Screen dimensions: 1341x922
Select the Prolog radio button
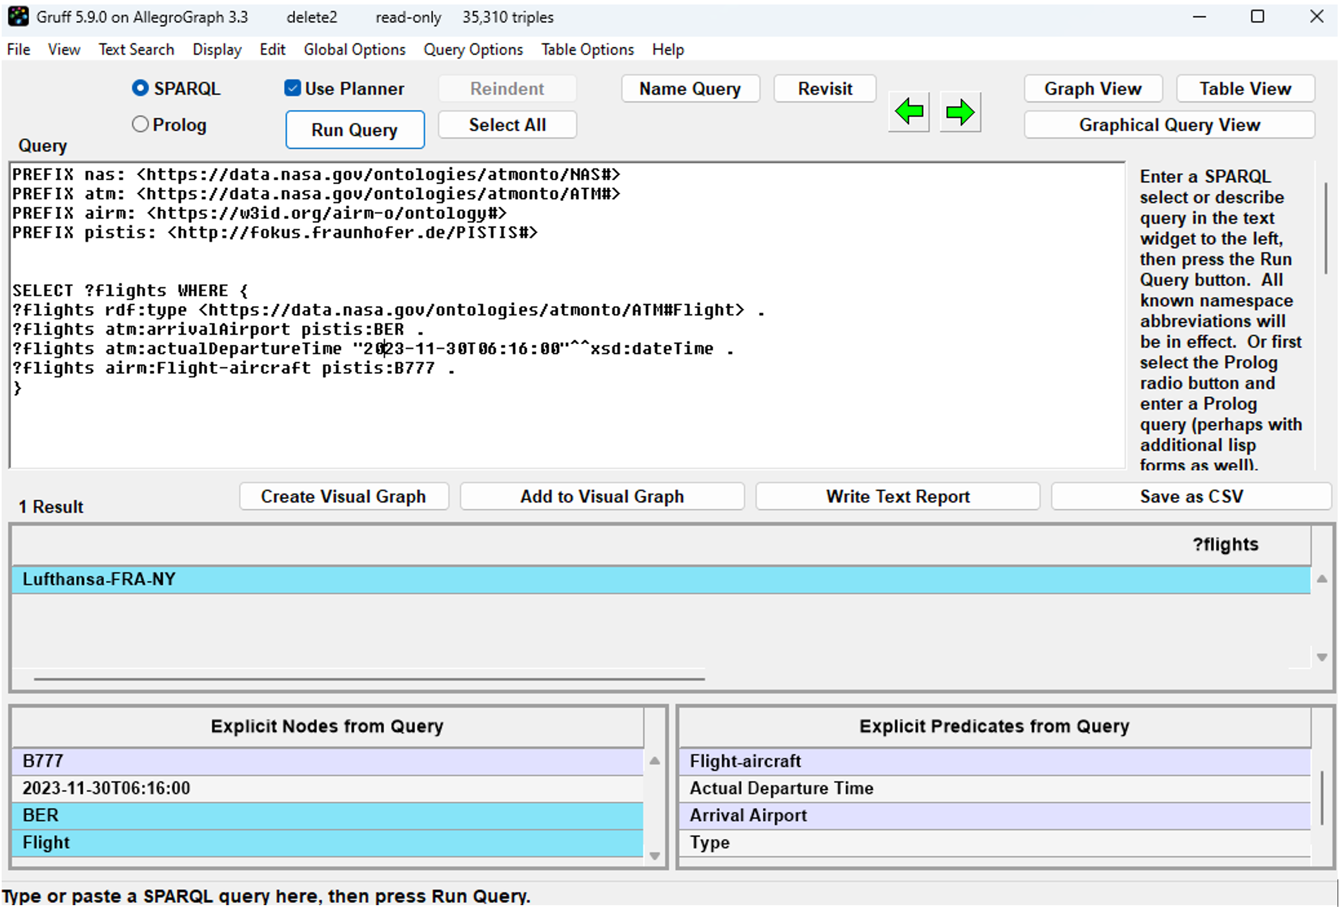pyautogui.click(x=140, y=124)
